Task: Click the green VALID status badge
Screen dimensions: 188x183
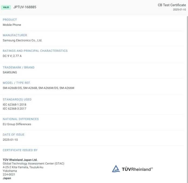Action: click(6, 7)
